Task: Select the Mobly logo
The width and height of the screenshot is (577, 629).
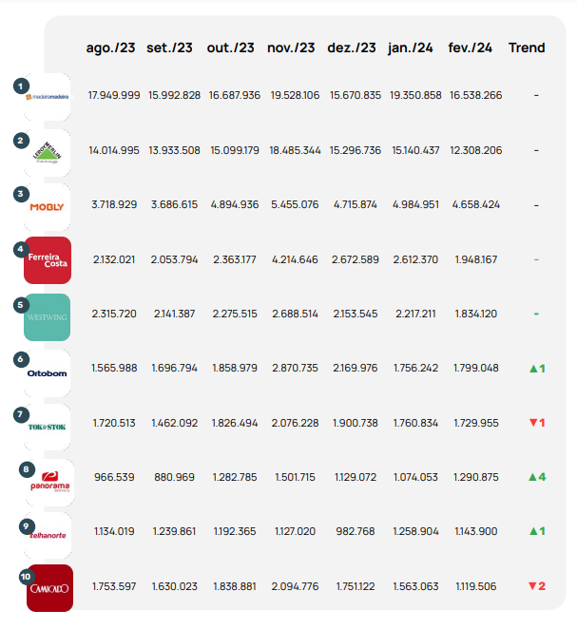Action: [x=48, y=205]
